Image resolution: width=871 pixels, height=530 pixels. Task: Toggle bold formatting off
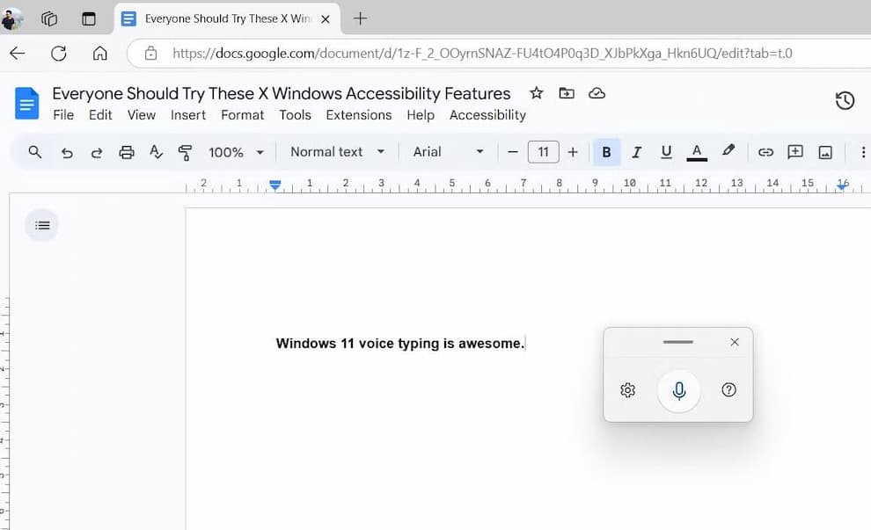pos(606,152)
